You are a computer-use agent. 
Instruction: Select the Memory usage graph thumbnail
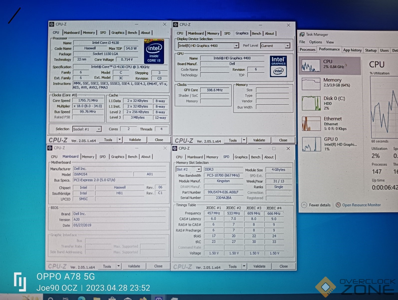coord(311,84)
